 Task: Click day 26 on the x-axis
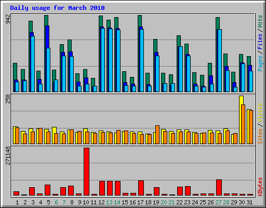point(210,202)
